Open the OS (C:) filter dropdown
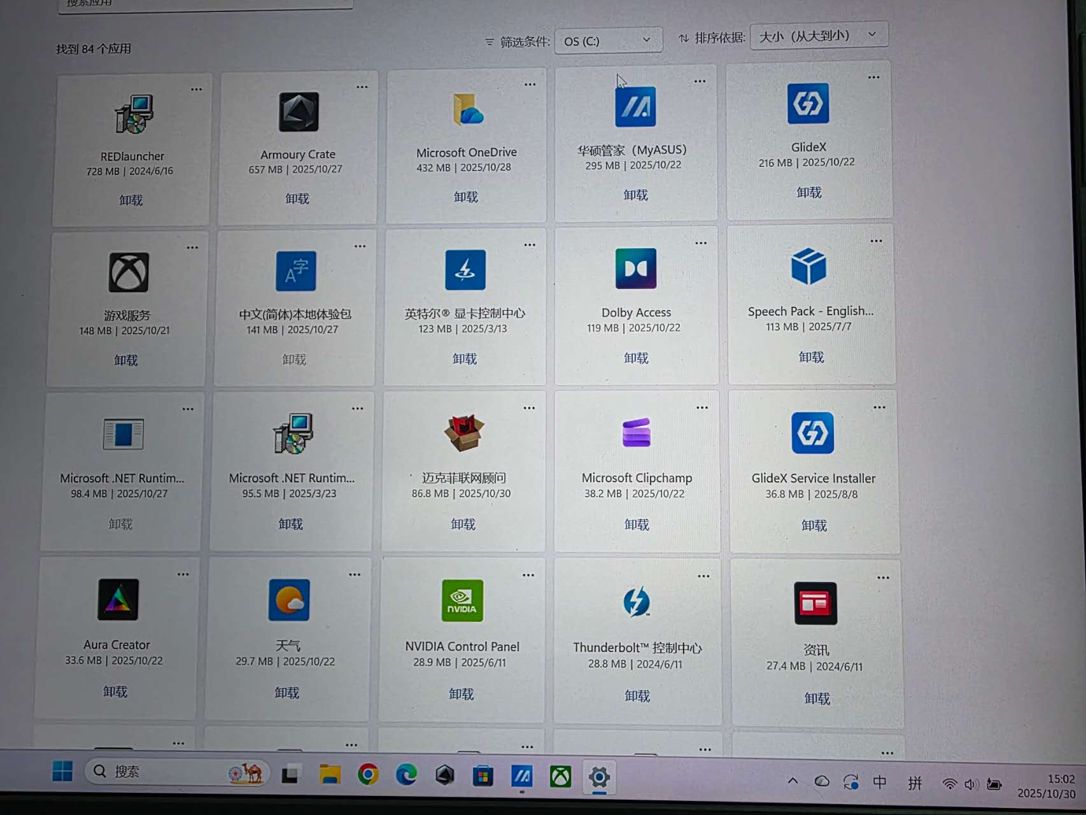 point(608,41)
